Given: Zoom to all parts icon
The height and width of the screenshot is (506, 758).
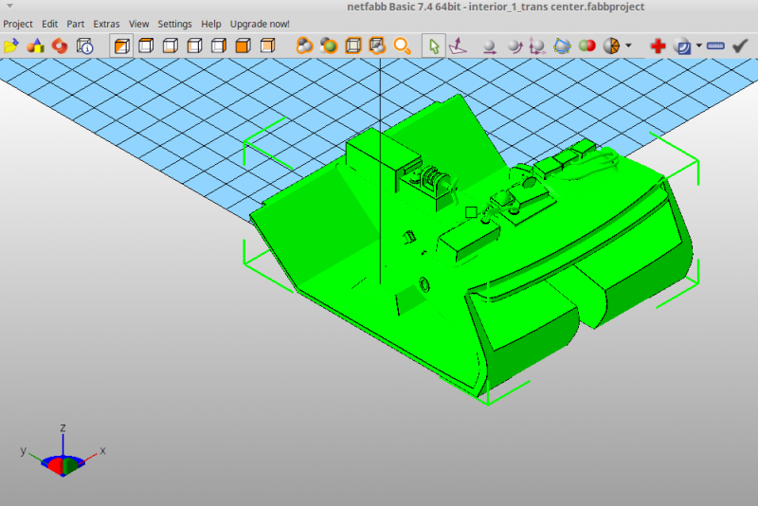Looking at the screenshot, I should tap(304, 45).
